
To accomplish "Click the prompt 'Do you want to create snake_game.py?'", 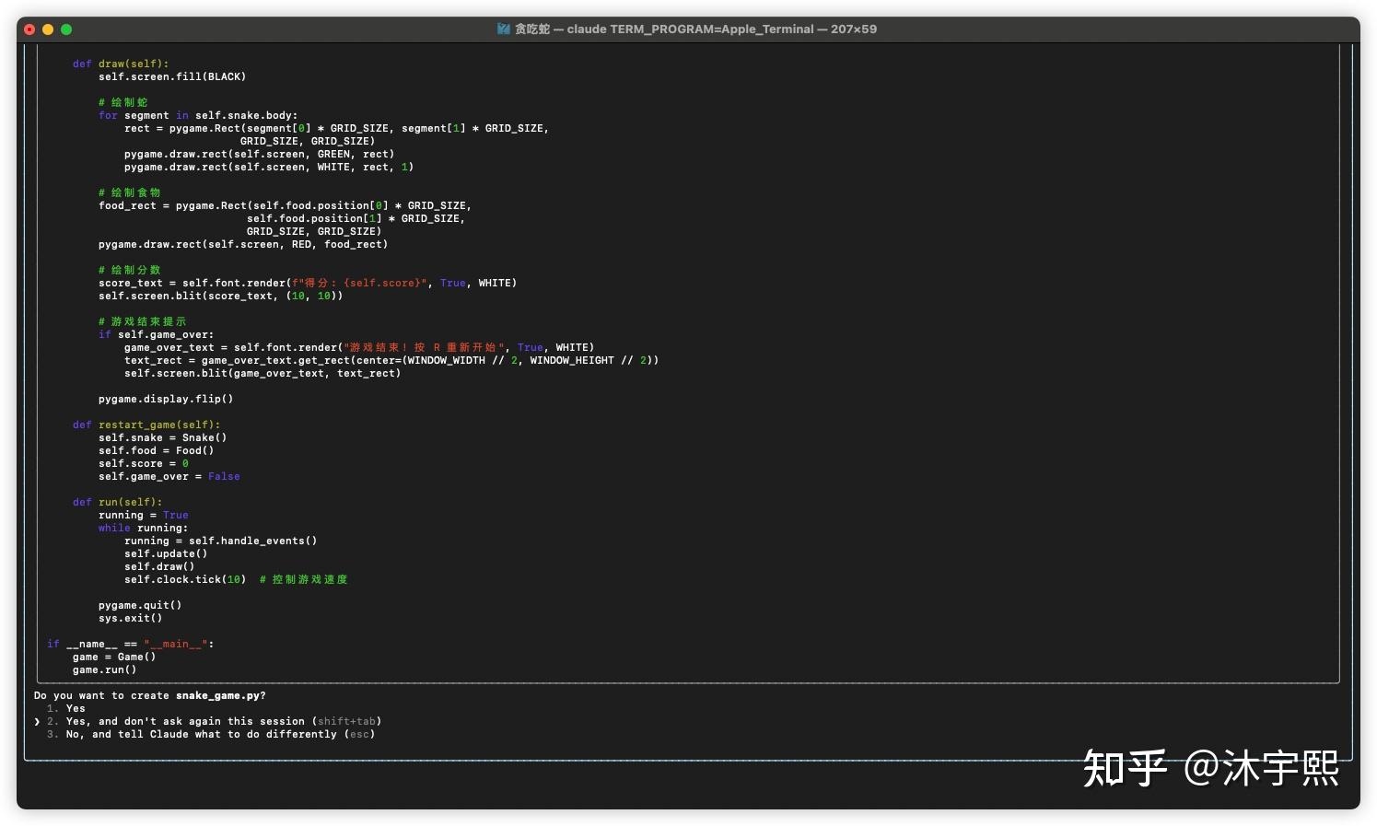I will 150,695.
